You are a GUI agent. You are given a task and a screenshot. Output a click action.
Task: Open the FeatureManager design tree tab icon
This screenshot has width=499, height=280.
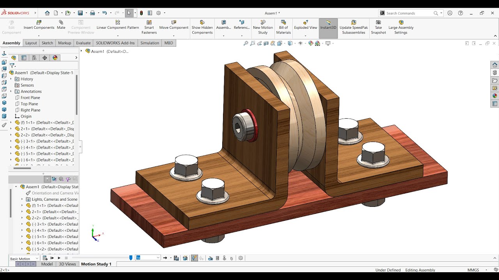14,58
